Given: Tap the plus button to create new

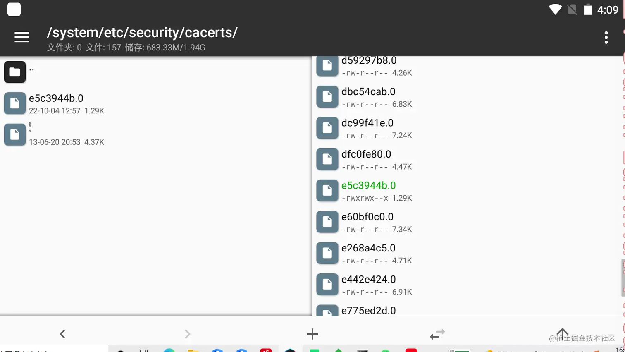Looking at the screenshot, I should click(312, 334).
